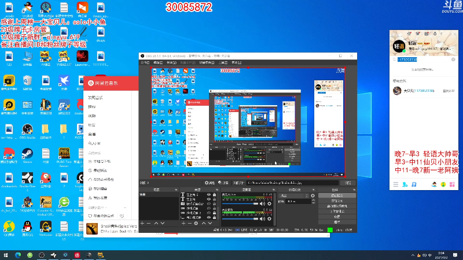Screen dimensions: 463x260
Task: Open three-line menu icon in chat panel bottom
Action: pos(396,184)
